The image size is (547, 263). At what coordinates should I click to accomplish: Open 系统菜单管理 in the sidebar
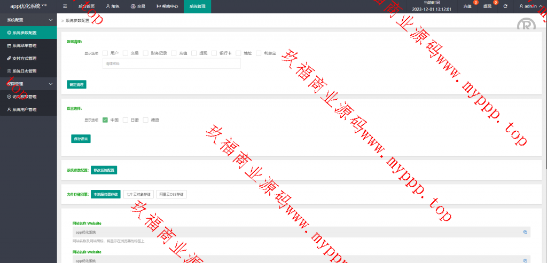[x=24, y=45]
